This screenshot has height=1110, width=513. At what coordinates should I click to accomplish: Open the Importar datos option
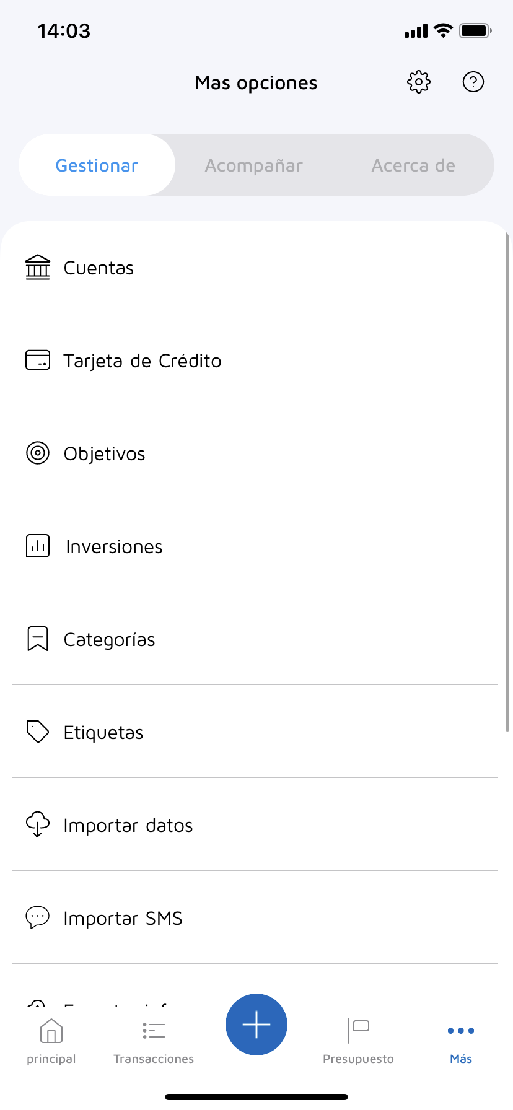128,826
